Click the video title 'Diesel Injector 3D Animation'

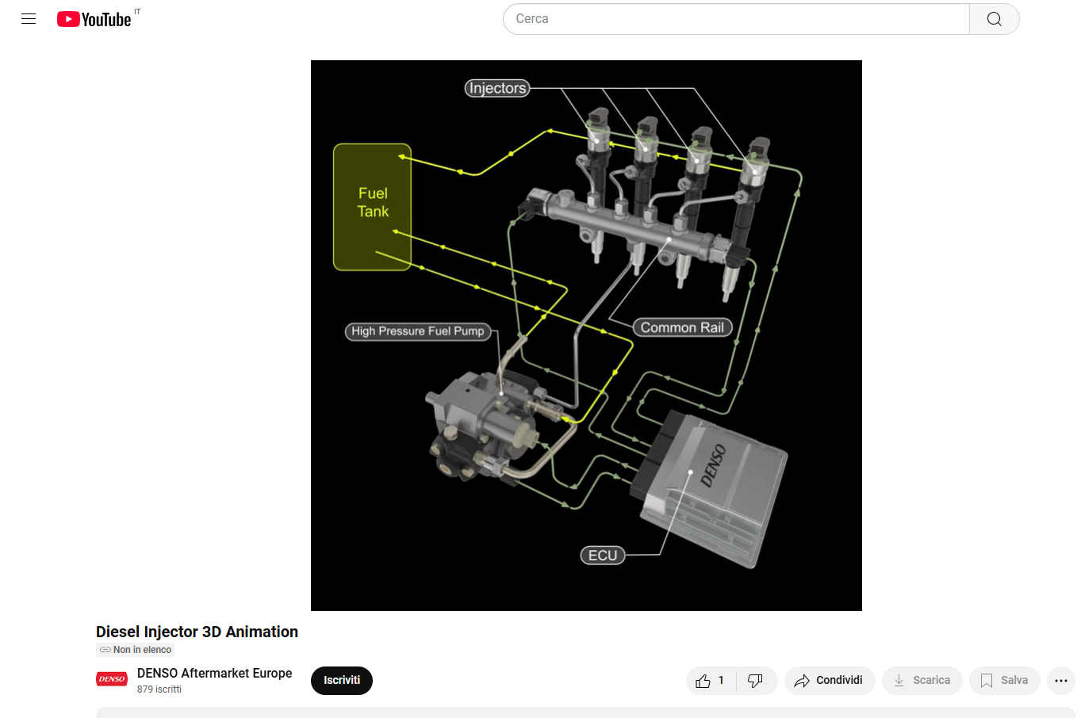(197, 632)
